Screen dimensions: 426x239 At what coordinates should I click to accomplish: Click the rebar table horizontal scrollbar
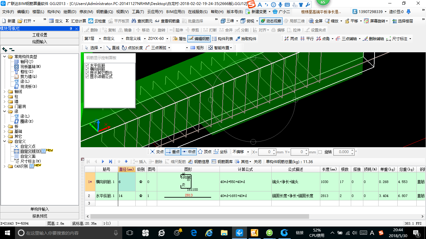(200, 216)
